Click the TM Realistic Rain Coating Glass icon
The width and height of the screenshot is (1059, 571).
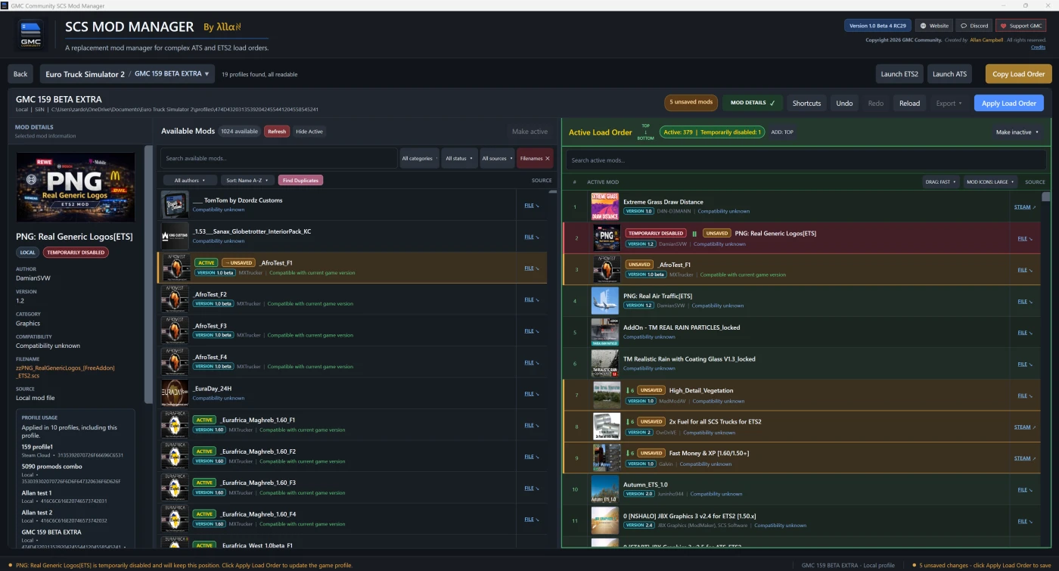[x=605, y=364]
